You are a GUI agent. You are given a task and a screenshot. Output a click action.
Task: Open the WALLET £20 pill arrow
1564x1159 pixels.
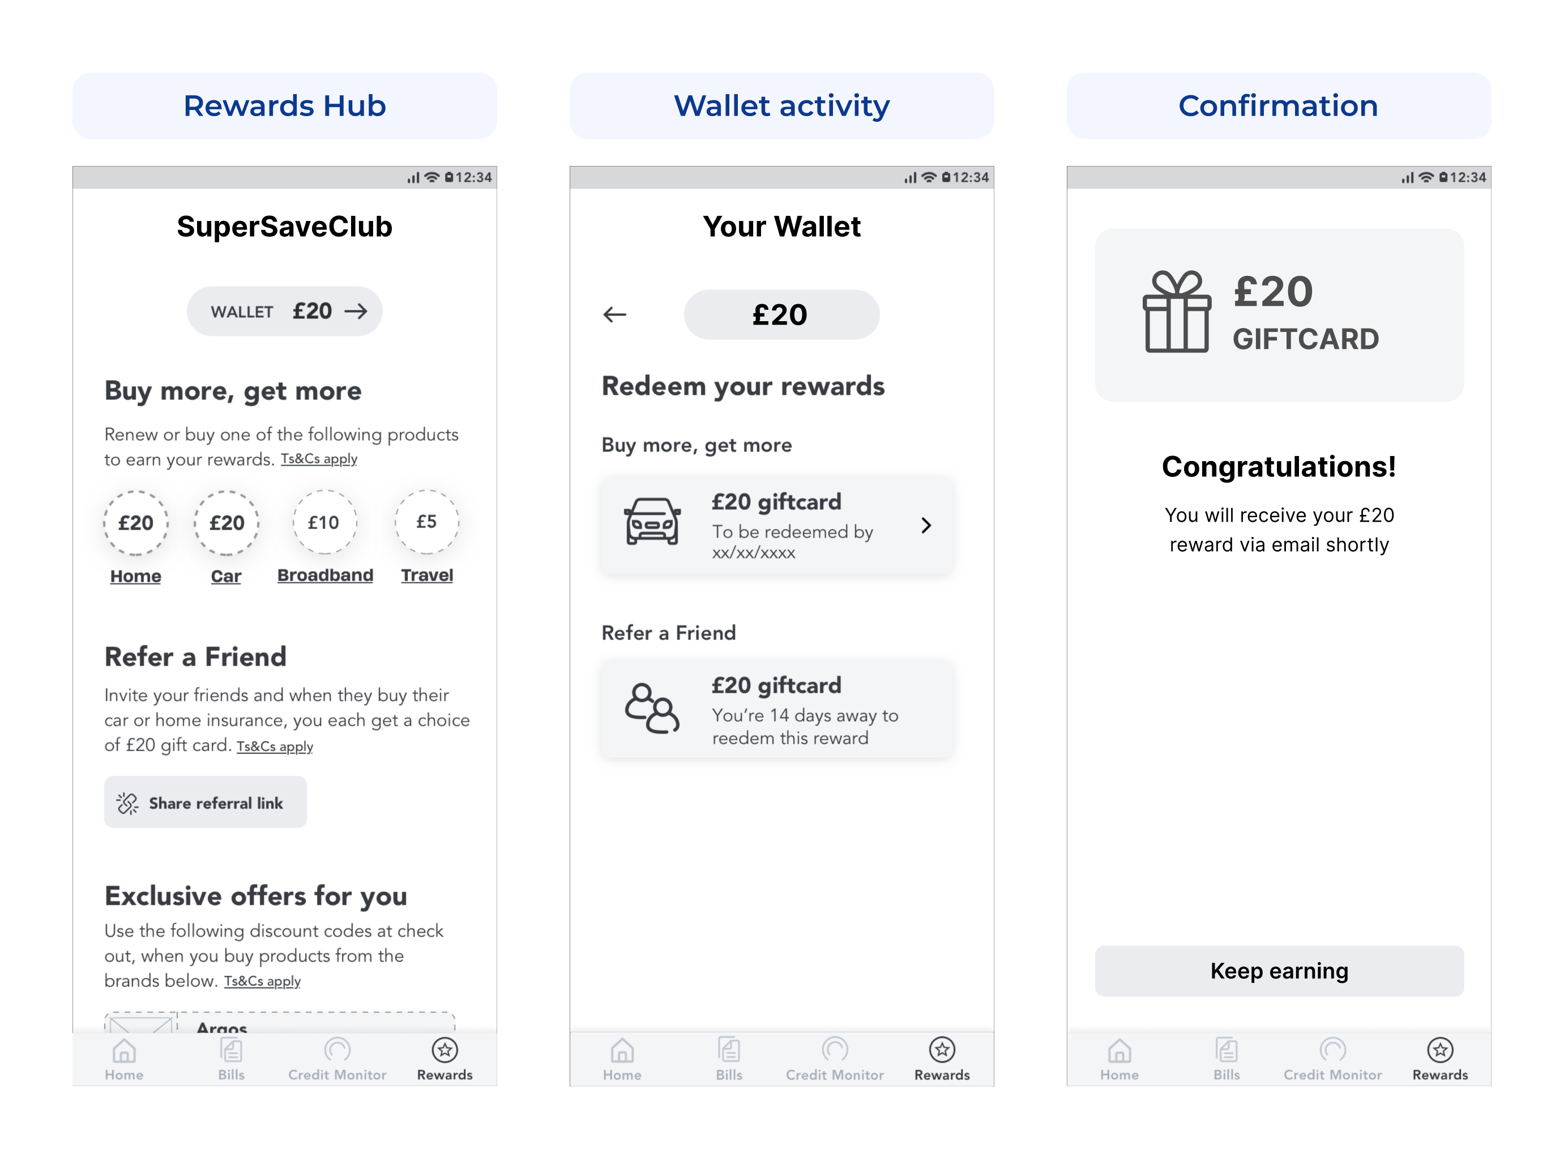tap(356, 311)
